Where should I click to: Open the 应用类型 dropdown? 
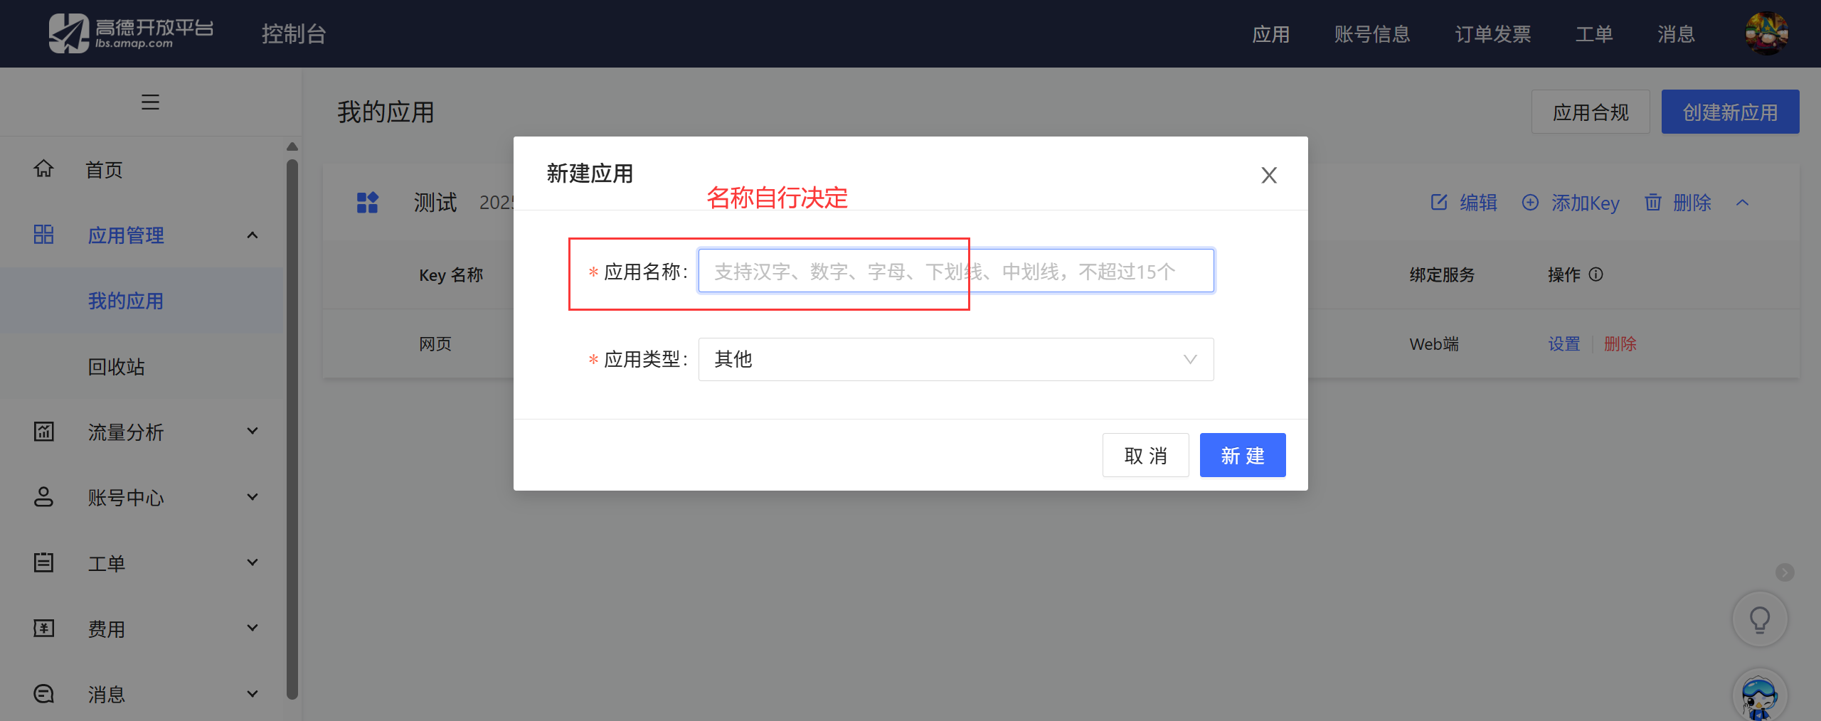tap(955, 360)
